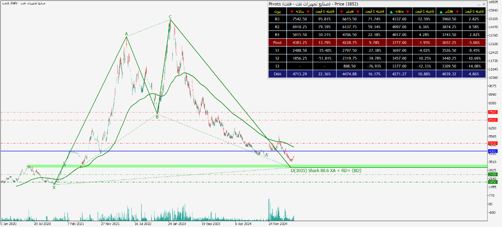Select the R3 row label in table
This screenshot has height=227, width=502.
tap(277, 19)
